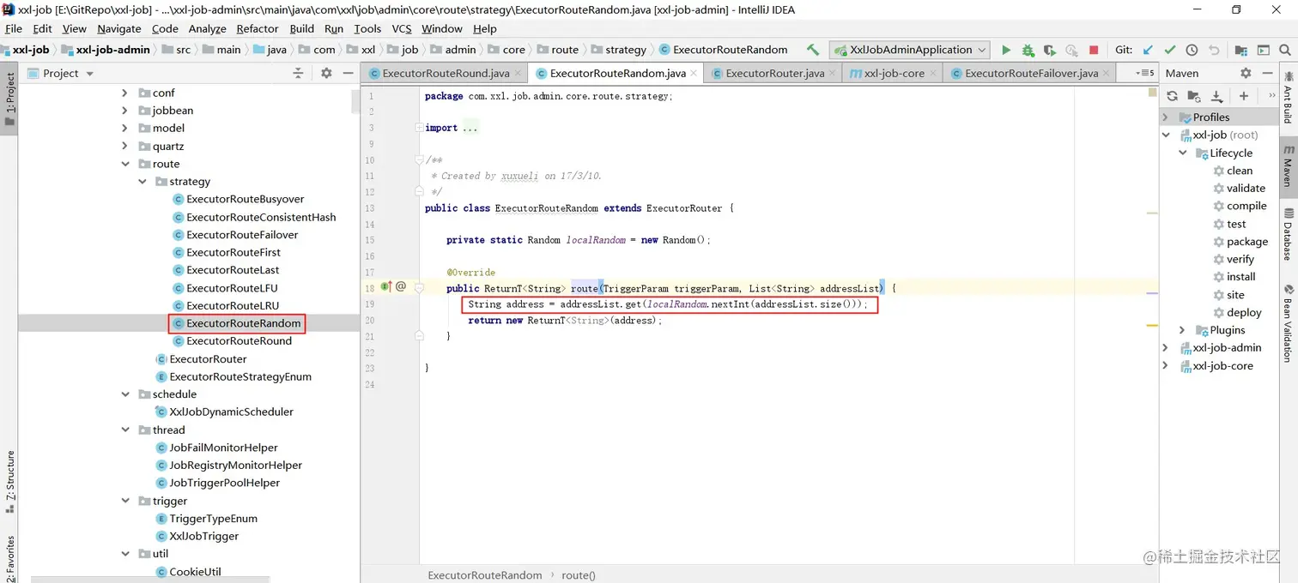Commit changes with Git green checkmark
Image resolution: width=1298 pixels, height=583 pixels.
(x=1170, y=50)
